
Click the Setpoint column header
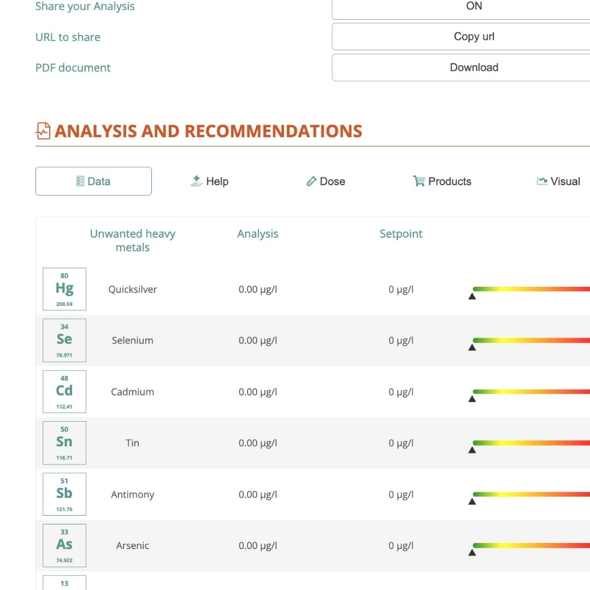pos(401,234)
